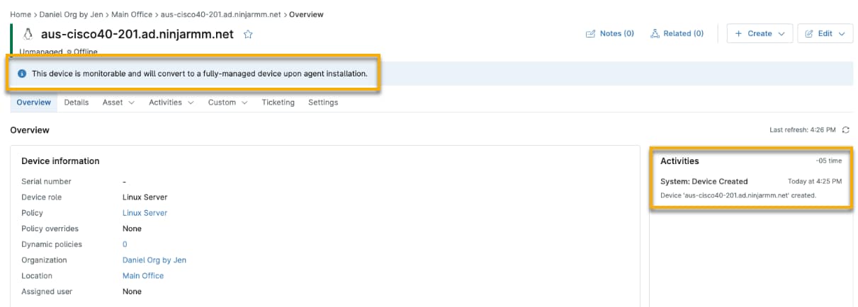The image size is (858, 307).
Task: Select the Overview tab
Action: (34, 103)
